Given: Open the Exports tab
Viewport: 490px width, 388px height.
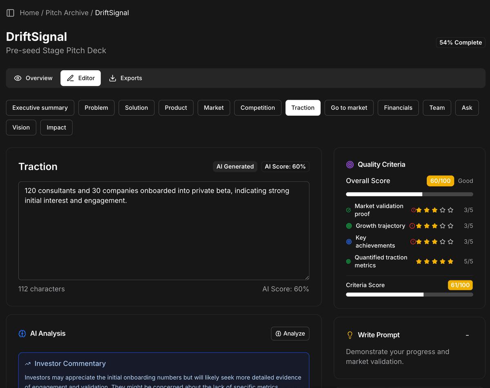Looking at the screenshot, I should coord(126,78).
